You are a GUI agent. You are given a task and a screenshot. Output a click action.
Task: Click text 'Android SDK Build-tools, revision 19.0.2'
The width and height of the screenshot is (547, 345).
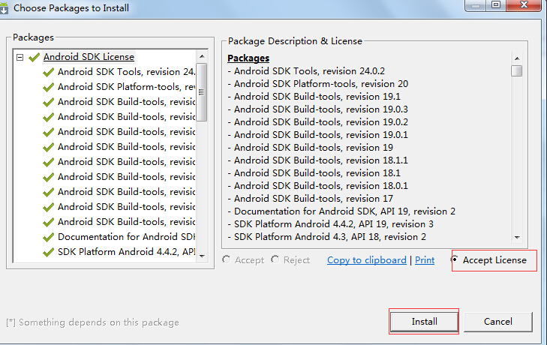(x=321, y=122)
